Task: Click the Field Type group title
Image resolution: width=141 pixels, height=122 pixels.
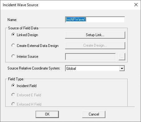Action: [16, 79]
